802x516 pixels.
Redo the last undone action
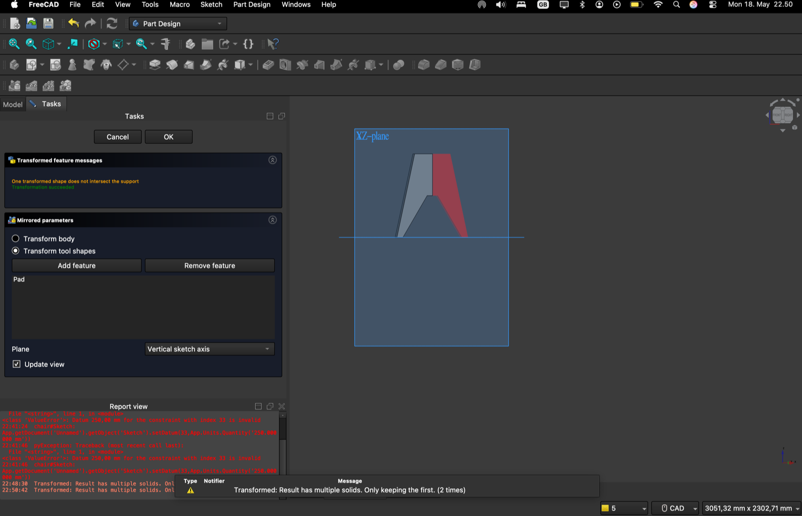click(x=90, y=24)
